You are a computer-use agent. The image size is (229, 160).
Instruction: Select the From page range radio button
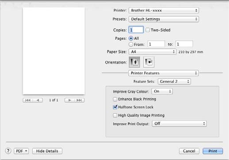point(131,44)
